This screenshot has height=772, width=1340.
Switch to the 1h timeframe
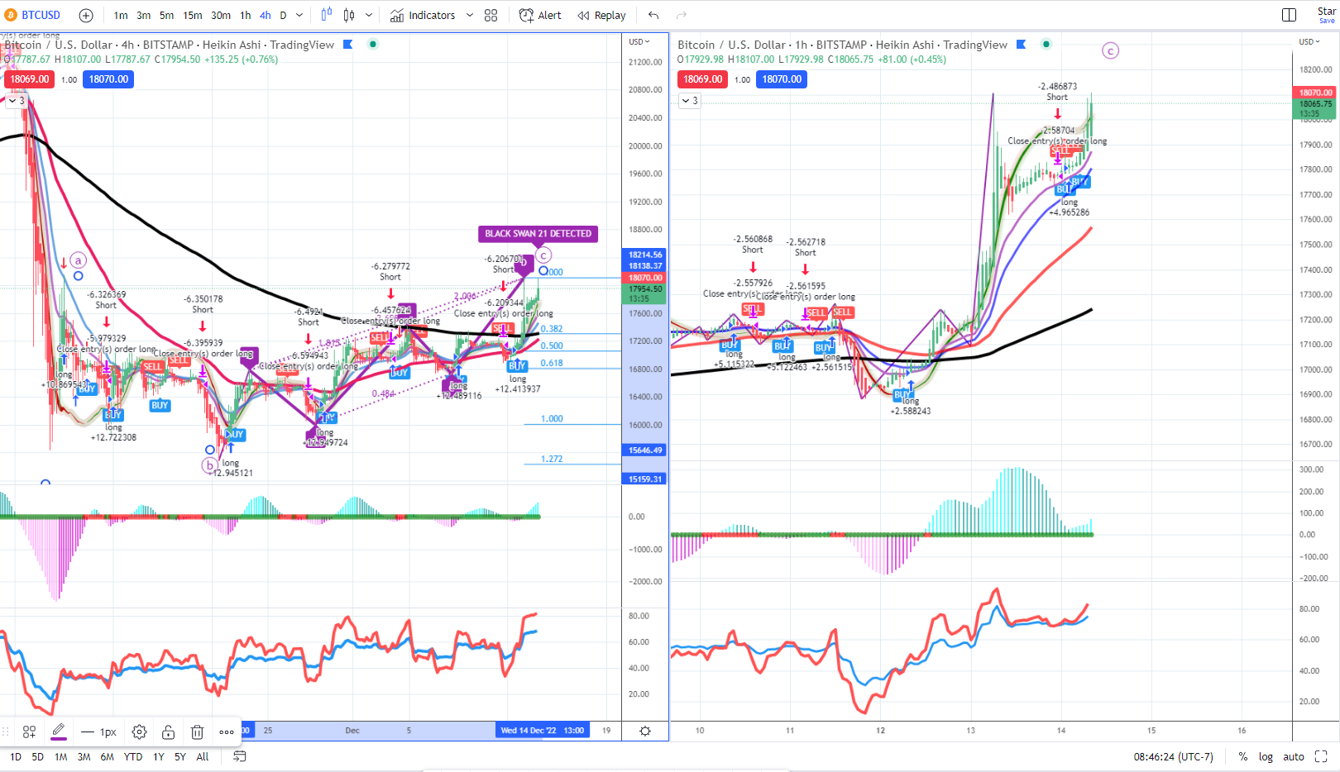tap(246, 15)
